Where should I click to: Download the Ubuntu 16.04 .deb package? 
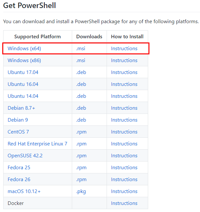81,84
